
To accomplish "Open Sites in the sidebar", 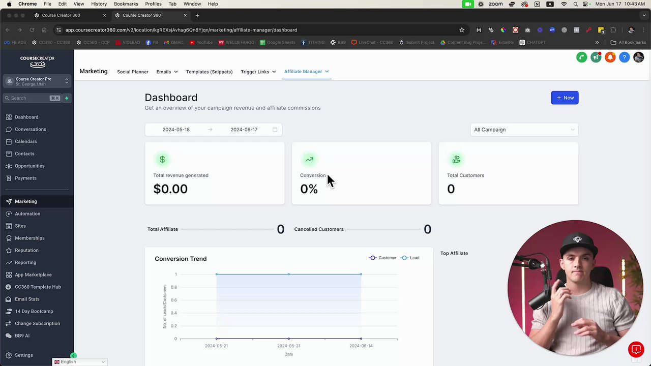I will [x=20, y=226].
